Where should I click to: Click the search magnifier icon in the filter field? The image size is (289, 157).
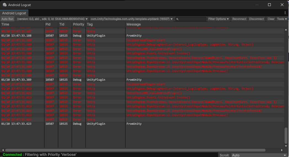click(x=177, y=19)
